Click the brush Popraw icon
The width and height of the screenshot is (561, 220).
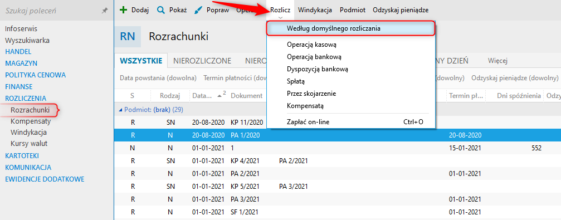(198, 10)
